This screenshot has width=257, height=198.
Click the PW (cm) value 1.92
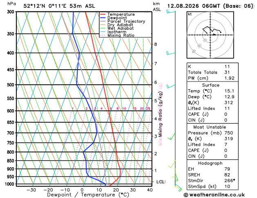[230, 78]
